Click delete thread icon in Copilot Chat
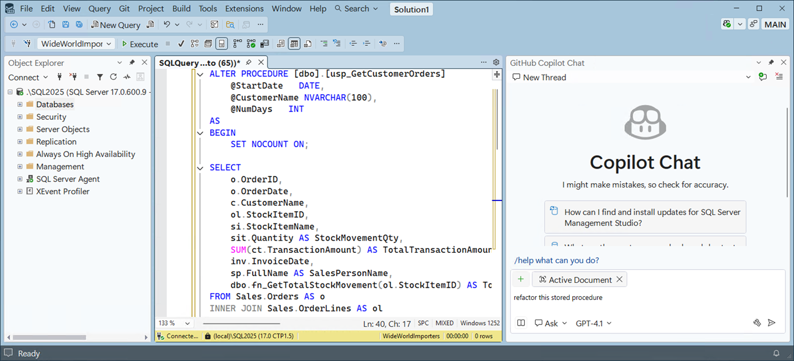This screenshot has width=794, height=361. 779,77
